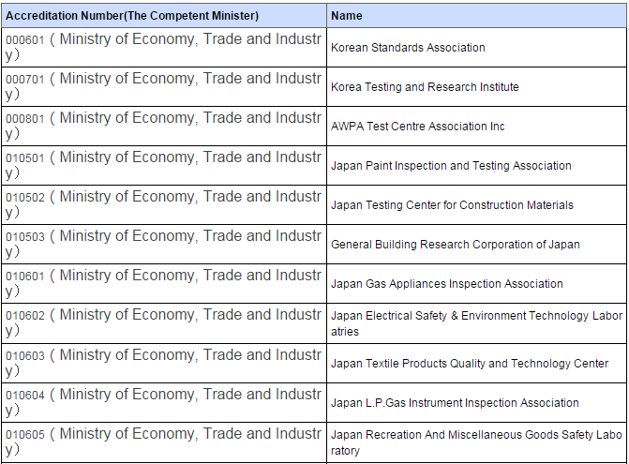Select accreditation number 010601 cell
The image size is (629, 464).
tap(164, 283)
